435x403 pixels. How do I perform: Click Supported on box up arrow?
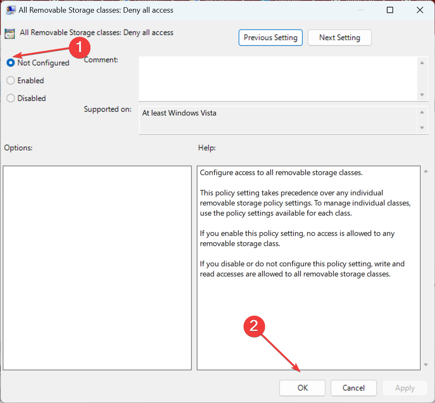coord(422,112)
